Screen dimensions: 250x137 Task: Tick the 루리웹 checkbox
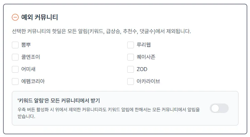(x=131, y=45)
